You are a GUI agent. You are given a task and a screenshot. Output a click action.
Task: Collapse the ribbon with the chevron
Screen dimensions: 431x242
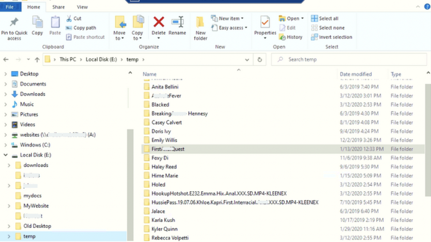click(x=418, y=7)
